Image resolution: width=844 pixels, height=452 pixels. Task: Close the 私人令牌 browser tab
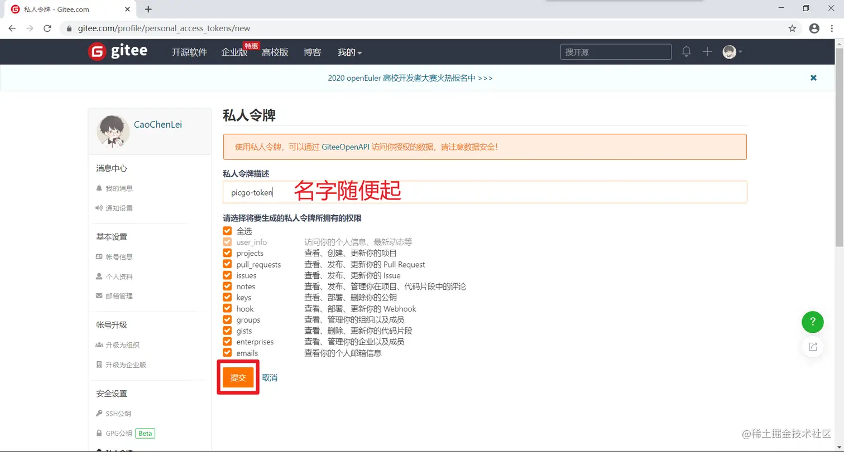tap(128, 9)
